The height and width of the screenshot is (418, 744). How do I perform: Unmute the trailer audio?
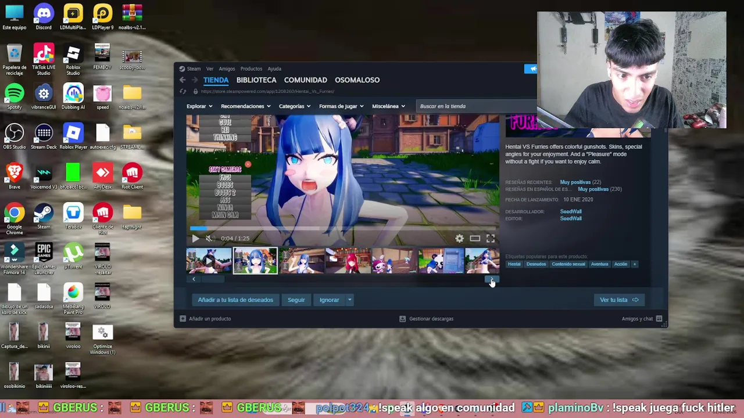209,238
